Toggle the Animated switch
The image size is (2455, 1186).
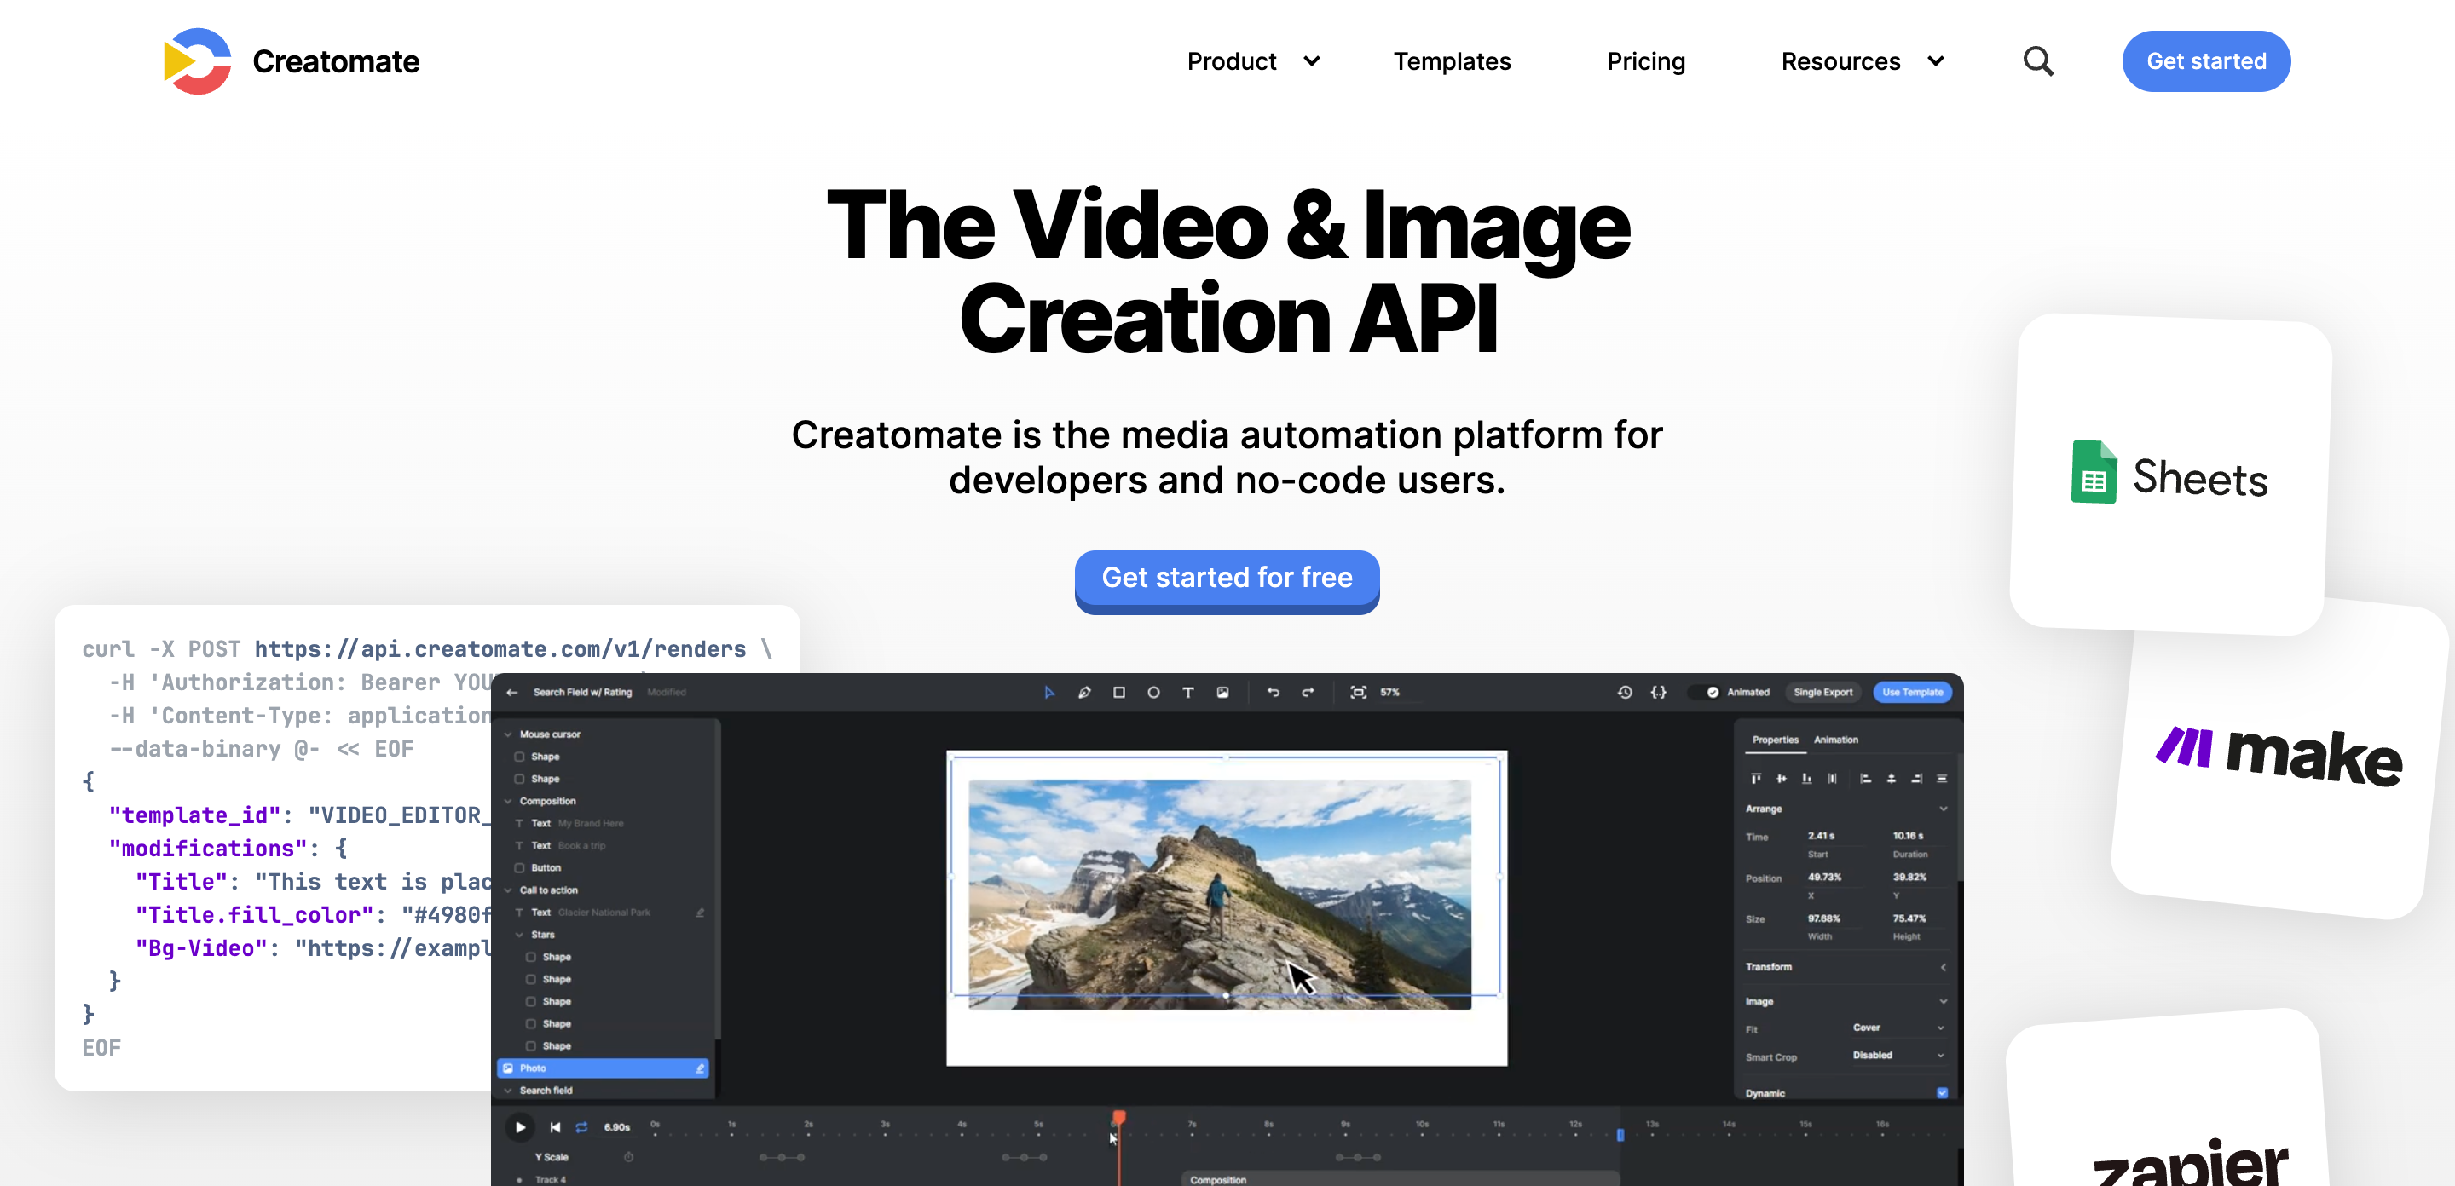[1703, 693]
